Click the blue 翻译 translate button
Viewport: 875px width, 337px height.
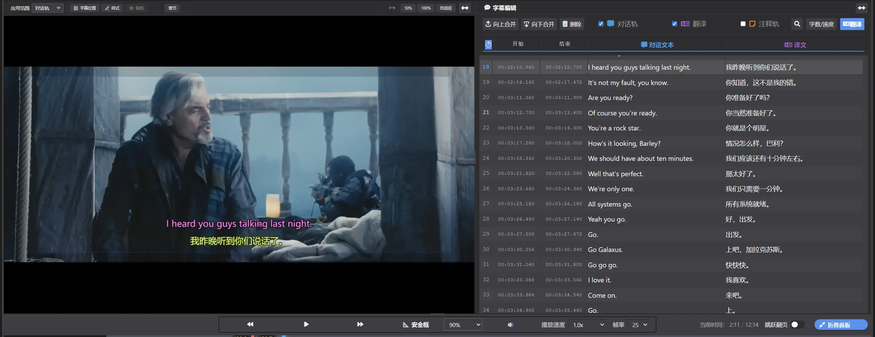point(852,24)
